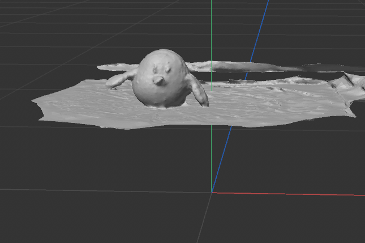Click the grey horizontal grid line left of origin

[x=102, y=190]
